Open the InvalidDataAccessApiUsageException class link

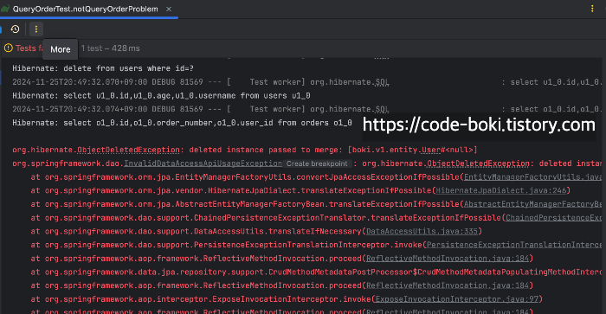203,163
